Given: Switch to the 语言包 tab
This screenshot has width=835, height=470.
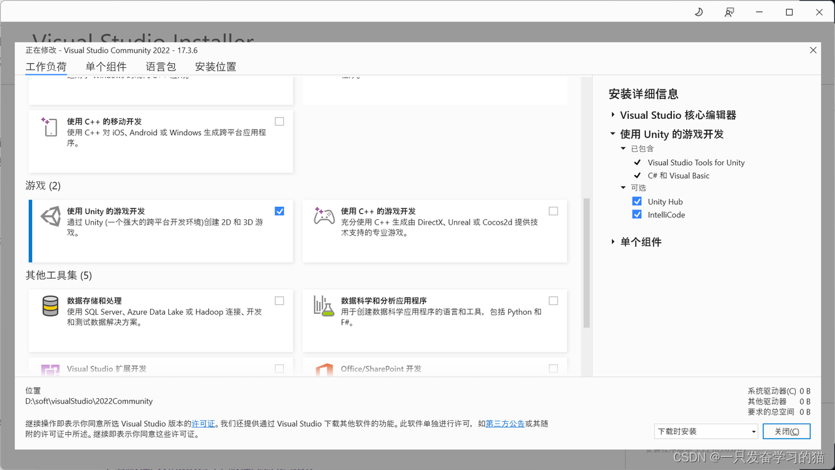Looking at the screenshot, I should pos(161,67).
